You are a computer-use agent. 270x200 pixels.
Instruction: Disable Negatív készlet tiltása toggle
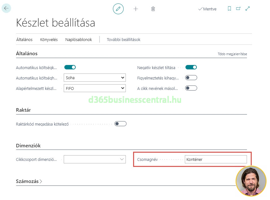191,67
